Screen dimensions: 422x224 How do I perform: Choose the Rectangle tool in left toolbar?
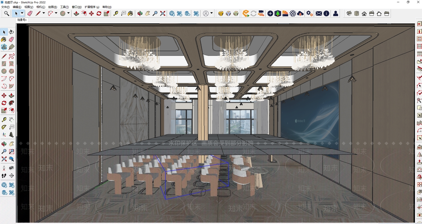(4, 64)
